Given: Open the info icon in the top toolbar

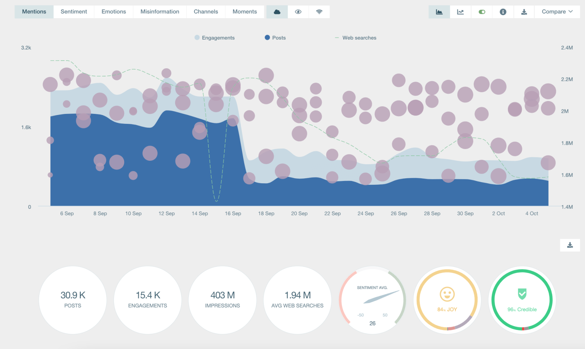Looking at the screenshot, I should click(503, 12).
